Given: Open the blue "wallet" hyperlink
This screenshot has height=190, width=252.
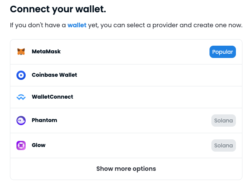Looking at the screenshot, I should pos(77,25).
